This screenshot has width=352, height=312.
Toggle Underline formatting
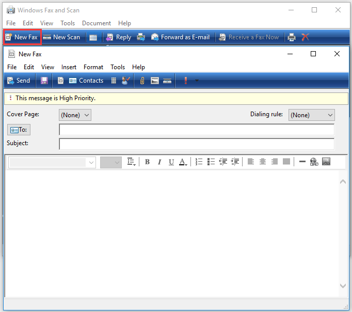point(171,162)
